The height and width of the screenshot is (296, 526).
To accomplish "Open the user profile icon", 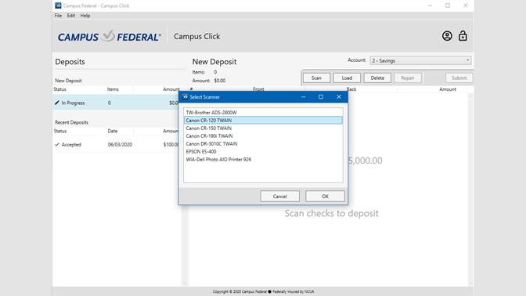I will pyautogui.click(x=447, y=36).
